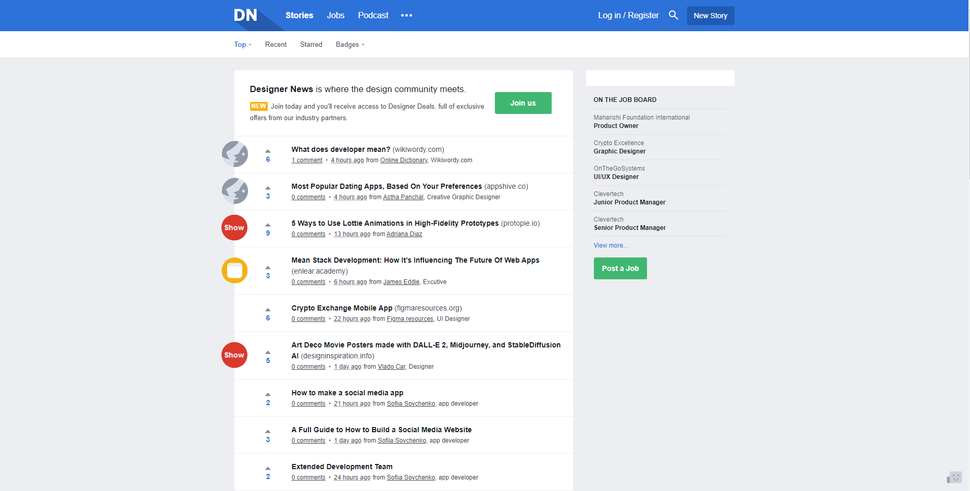Click Log in / Register
Image resolution: width=970 pixels, height=491 pixels.
coord(628,15)
